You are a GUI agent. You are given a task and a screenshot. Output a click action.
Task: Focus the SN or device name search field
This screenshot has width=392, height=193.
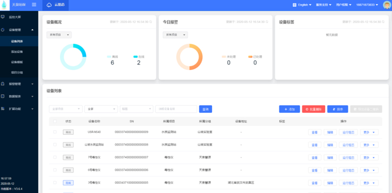coord(176,109)
